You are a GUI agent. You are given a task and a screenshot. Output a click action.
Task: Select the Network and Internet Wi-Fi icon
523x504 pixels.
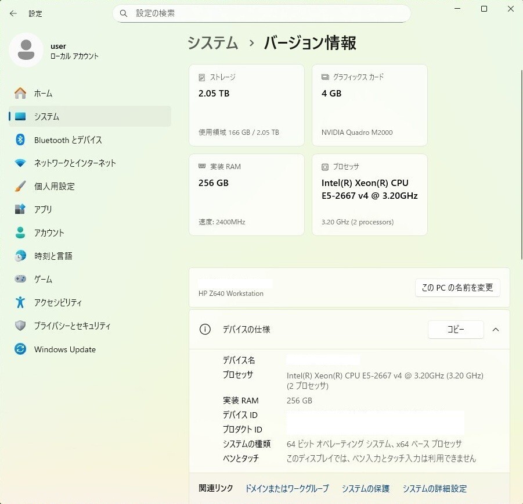[x=20, y=163]
